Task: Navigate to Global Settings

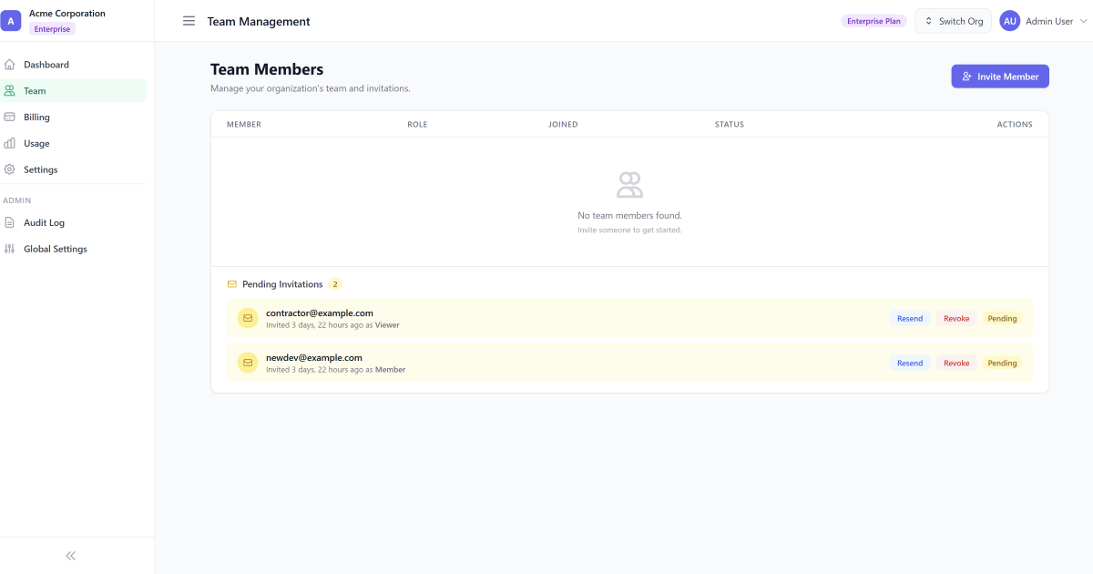Action: [55, 250]
